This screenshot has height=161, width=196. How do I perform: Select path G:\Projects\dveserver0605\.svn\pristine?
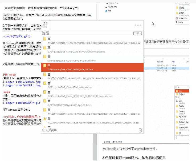click(69, 105)
